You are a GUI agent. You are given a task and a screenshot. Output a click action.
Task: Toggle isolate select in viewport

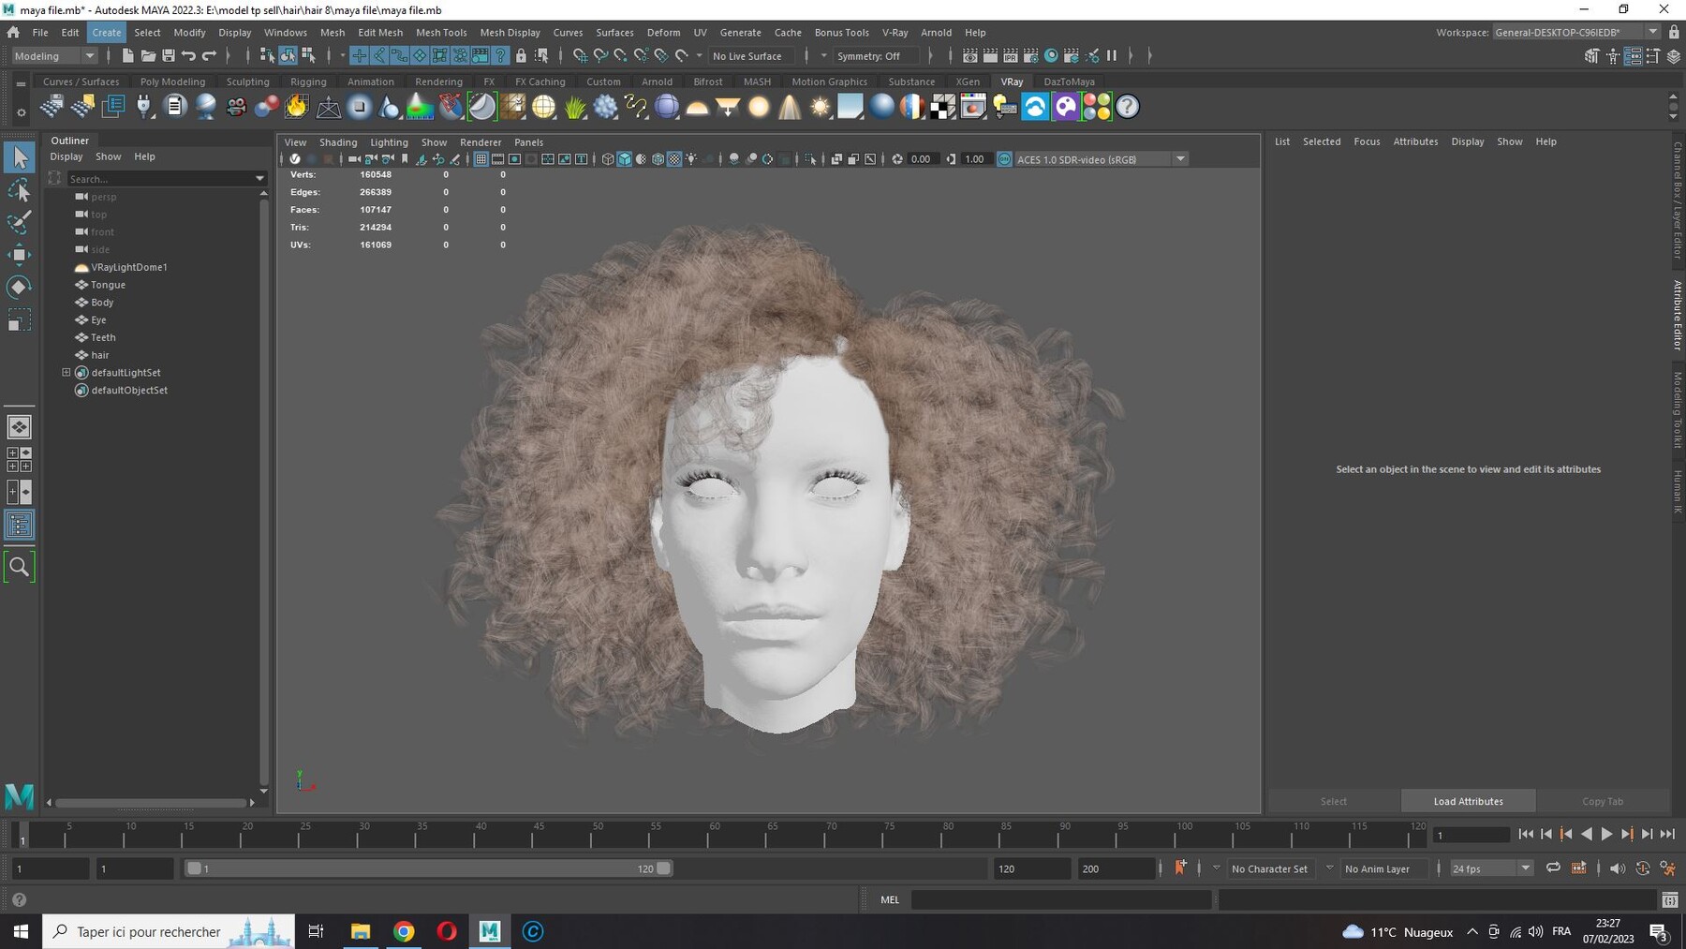point(811,159)
